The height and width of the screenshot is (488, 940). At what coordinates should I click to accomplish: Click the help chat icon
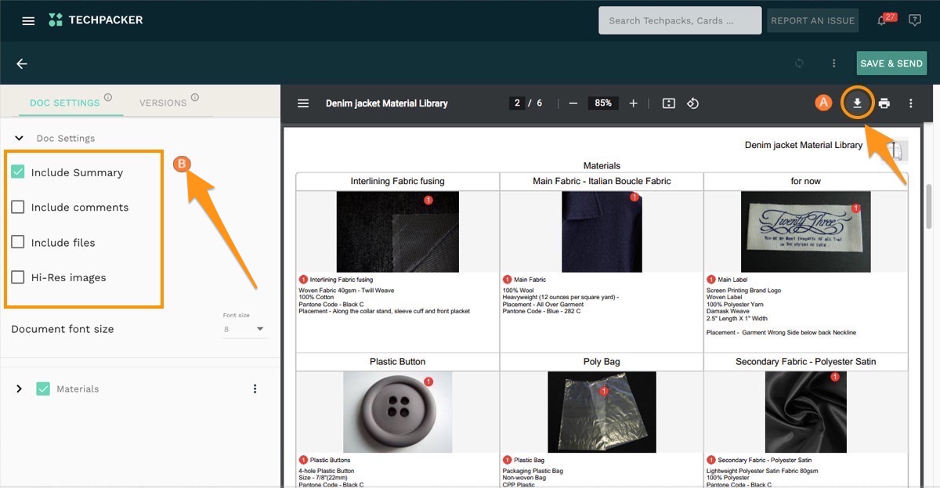(914, 20)
